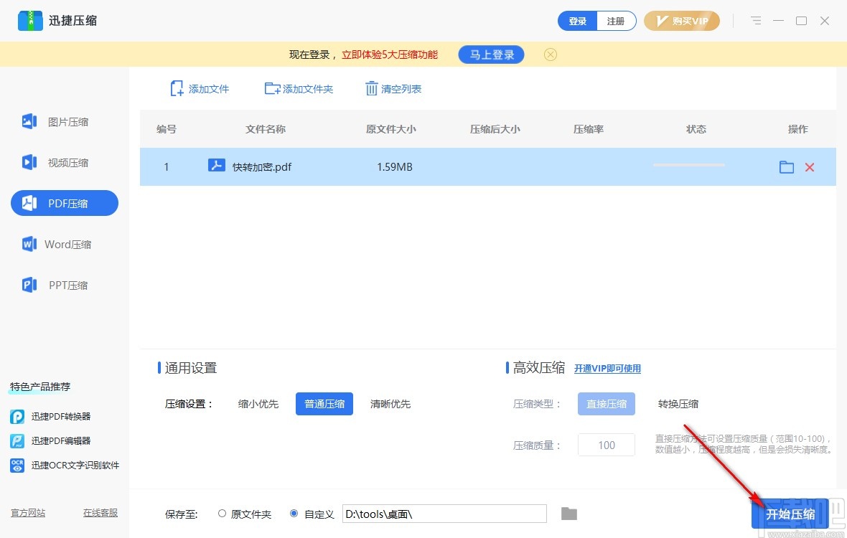Click the 编号 column header
847x538 pixels.
(x=167, y=129)
